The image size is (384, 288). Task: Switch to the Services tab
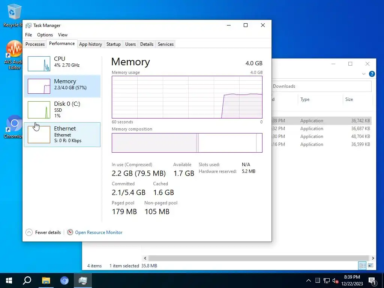[x=165, y=44]
